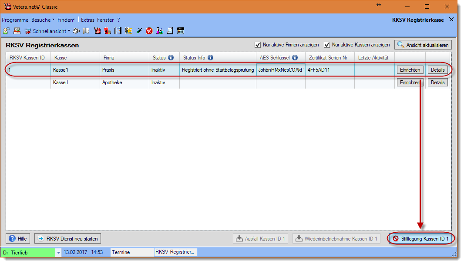Click the syringe icon in the toolbar

[x=139, y=31]
